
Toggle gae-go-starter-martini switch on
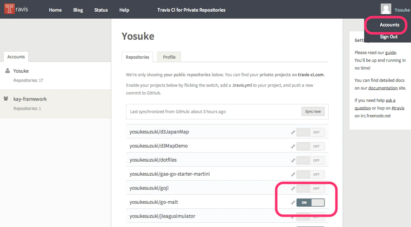311,174
